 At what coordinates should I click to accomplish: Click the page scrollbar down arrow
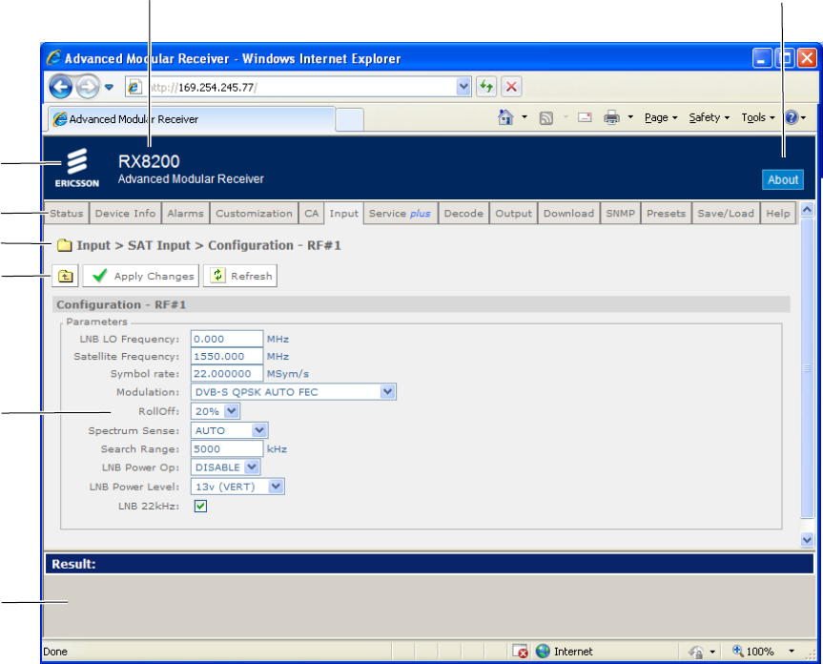coord(807,540)
